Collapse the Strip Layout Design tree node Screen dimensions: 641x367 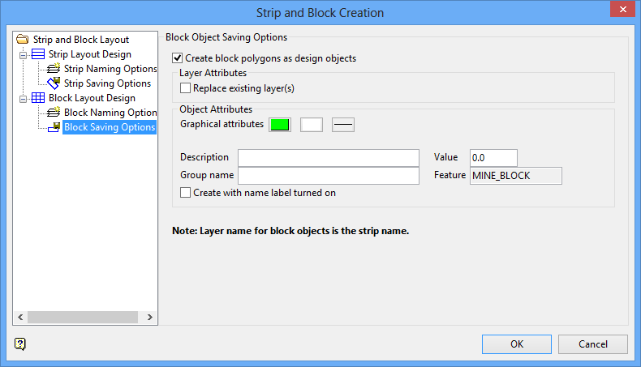[x=24, y=54]
